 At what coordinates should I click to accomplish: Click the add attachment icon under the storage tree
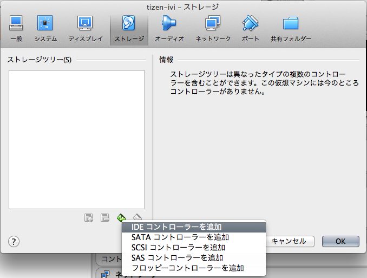click(89, 218)
